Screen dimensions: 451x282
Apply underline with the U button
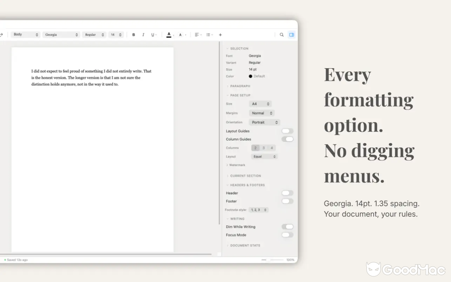(154, 35)
